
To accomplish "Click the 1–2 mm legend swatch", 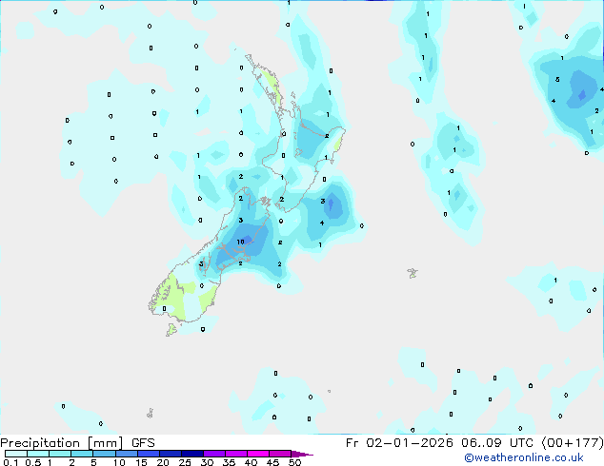I will click(x=60, y=454).
